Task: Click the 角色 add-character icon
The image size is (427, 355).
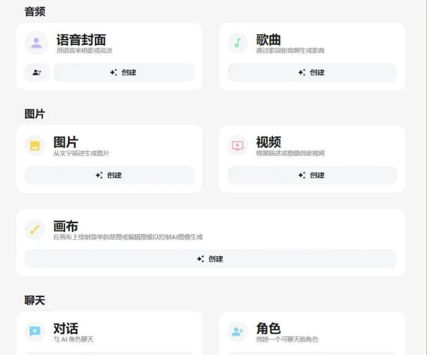Action: click(x=237, y=331)
